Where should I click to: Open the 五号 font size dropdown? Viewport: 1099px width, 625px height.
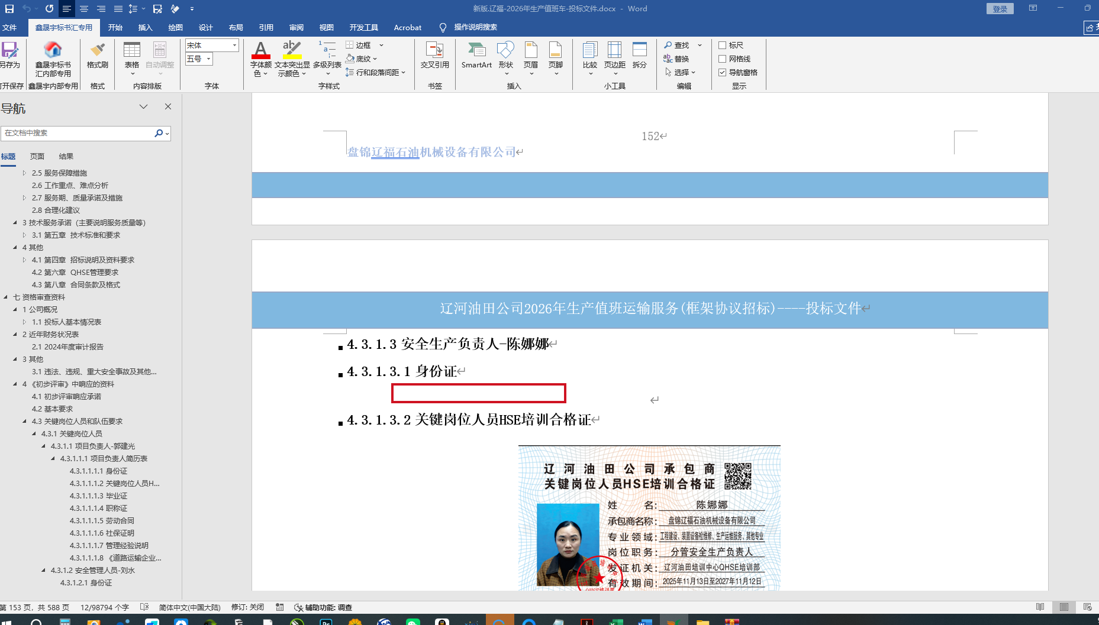pyautogui.click(x=209, y=59)
